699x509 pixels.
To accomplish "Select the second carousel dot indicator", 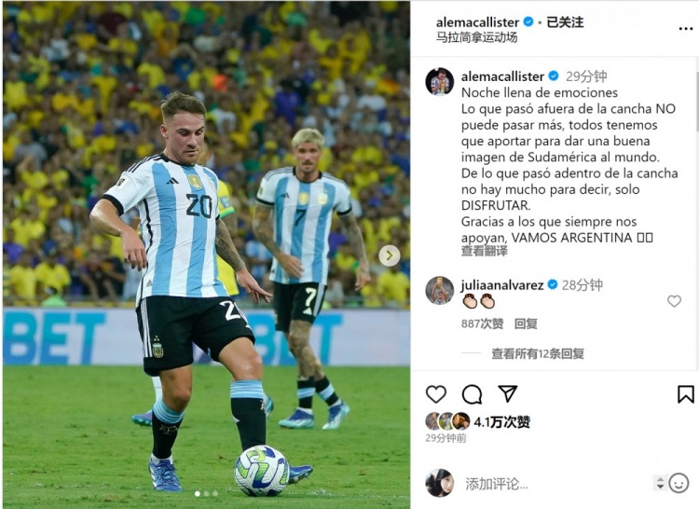I will [x=206, y=493].
